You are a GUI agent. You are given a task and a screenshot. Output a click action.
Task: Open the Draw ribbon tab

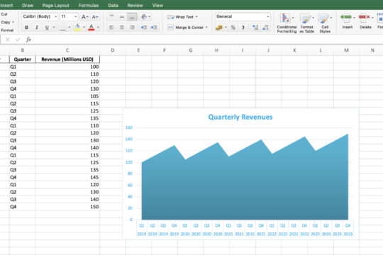click(x=28, y=6)
